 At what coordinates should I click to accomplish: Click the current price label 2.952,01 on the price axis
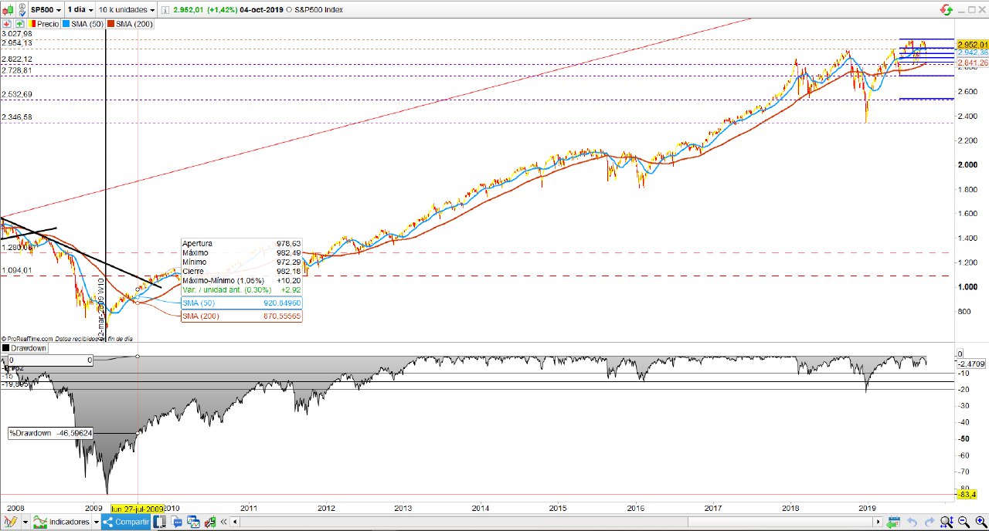click(972, 44)
